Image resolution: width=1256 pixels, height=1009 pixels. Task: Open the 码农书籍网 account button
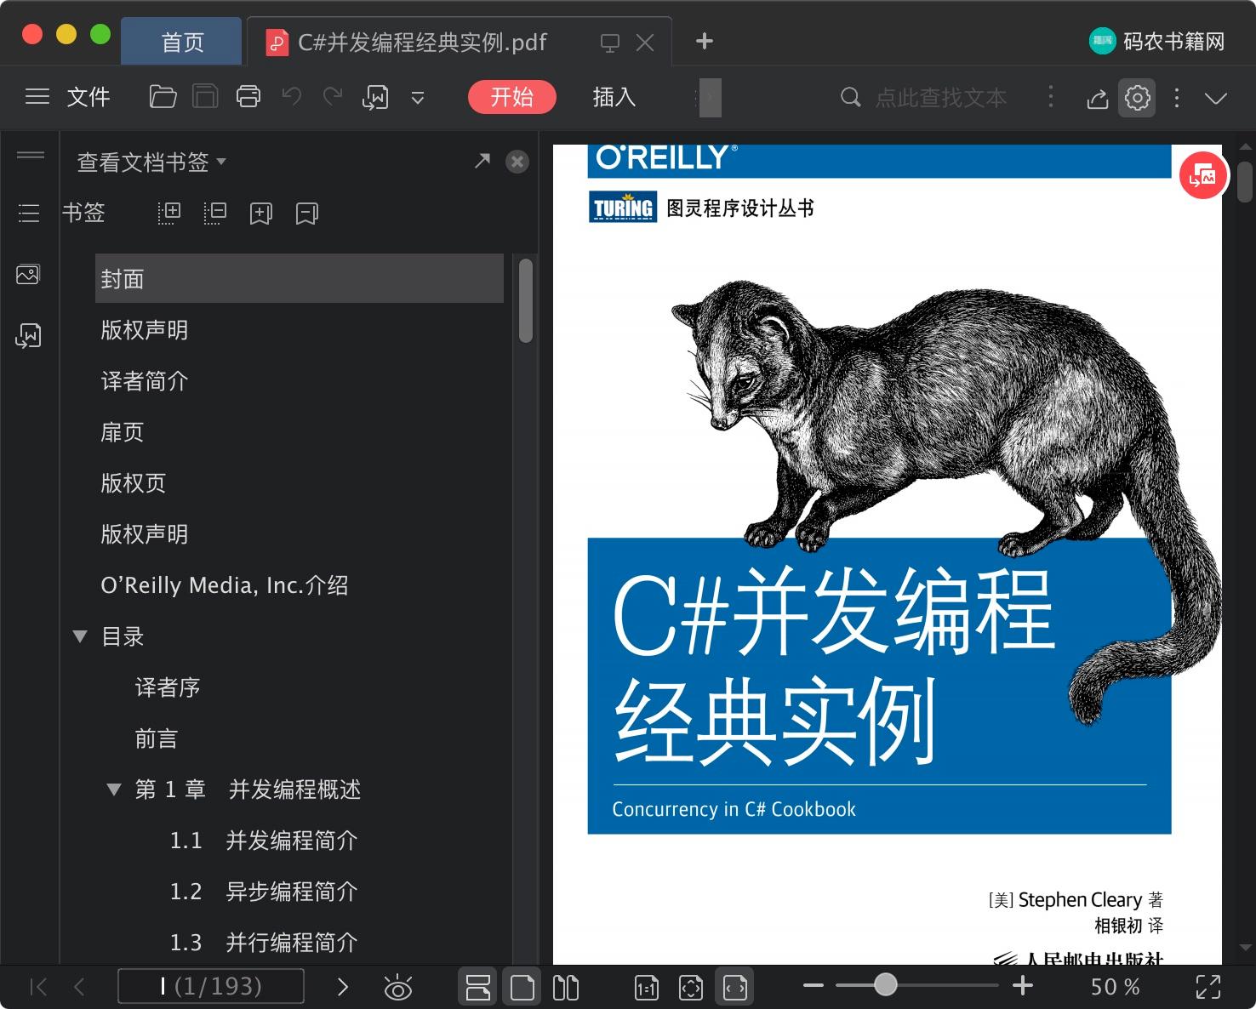pos(1157,41)
